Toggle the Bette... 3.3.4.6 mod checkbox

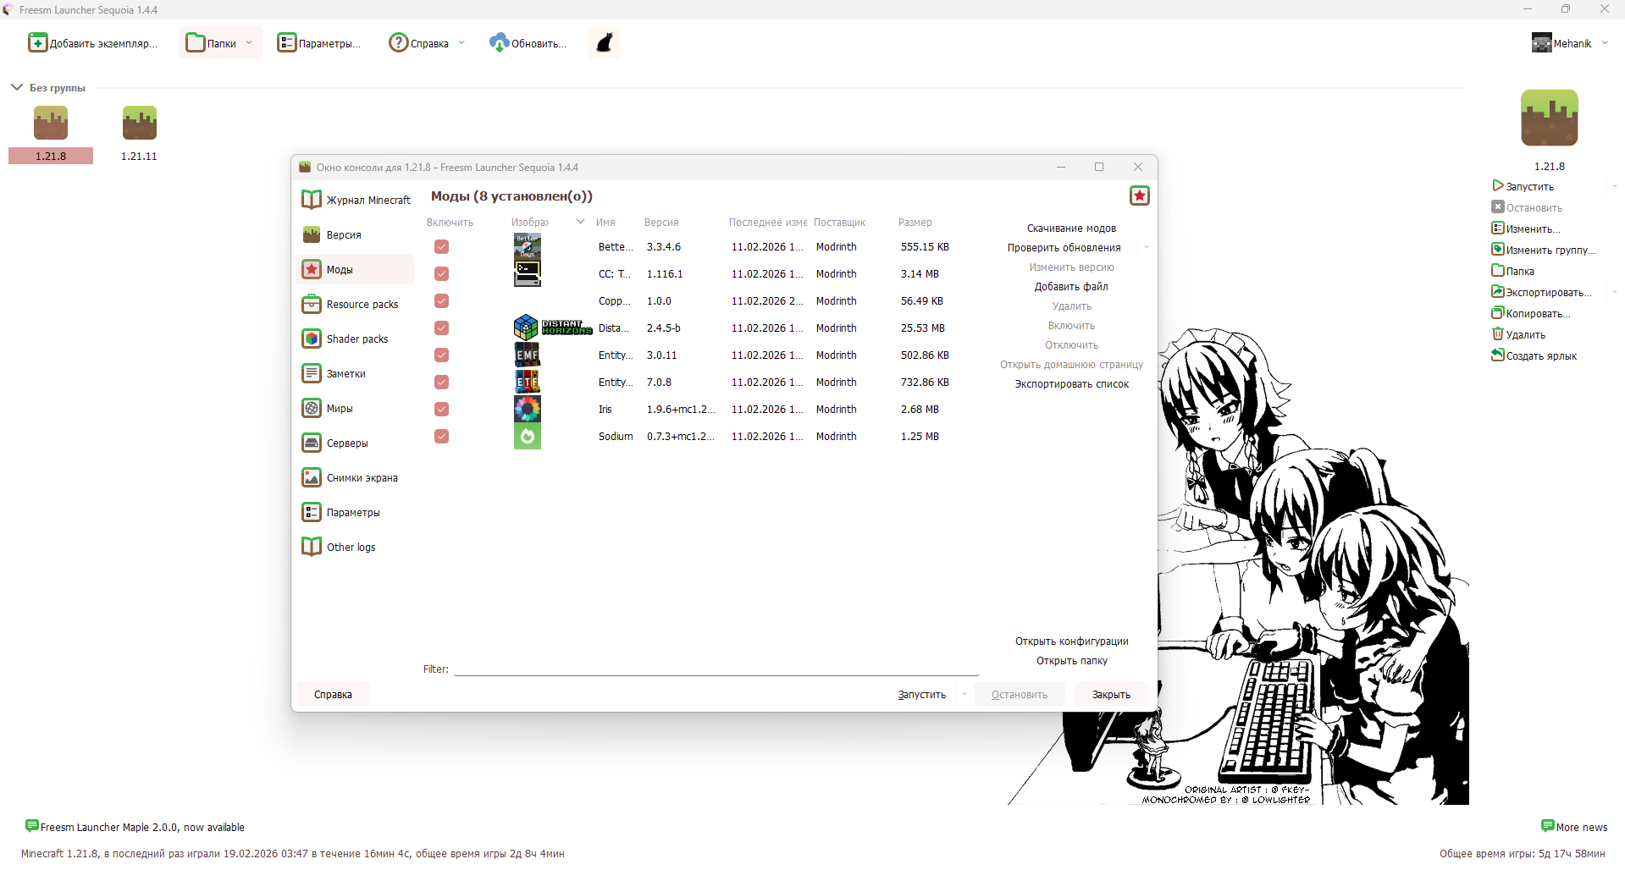tap(441, 246)
